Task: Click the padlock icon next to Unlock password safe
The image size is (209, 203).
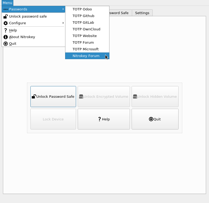Action: [x=5, y=17]
